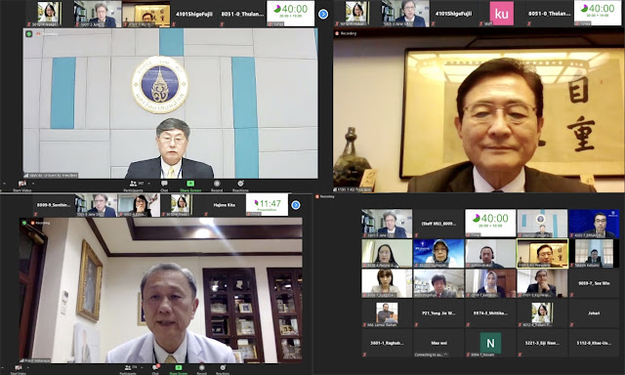Screen dimensions: 625x375
Task: Open Chat with red notification badge in lower toolbar
Action: (x=155, y=367)
